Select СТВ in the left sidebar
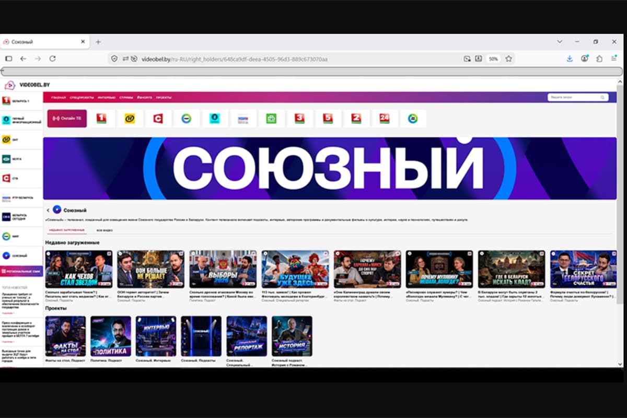Viewport: 627px width, 418px height. tap(21, 178)
